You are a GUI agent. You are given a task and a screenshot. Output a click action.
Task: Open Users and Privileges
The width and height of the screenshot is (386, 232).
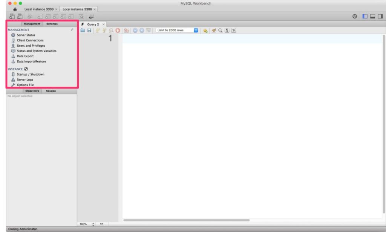click(x=31, y=46)
